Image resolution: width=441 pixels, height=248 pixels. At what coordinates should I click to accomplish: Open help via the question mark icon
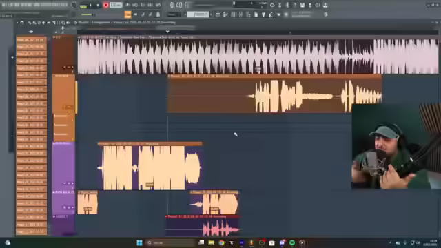(x=295, y=5)
